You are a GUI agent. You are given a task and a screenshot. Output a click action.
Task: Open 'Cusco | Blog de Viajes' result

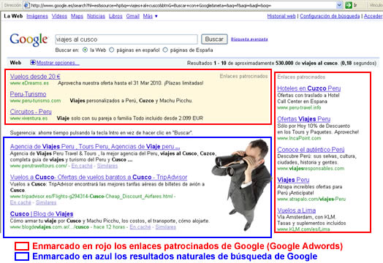coord(42,214)
